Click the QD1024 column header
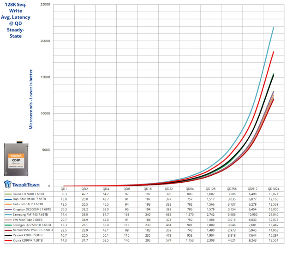286x262 pixels. point(274,189)
